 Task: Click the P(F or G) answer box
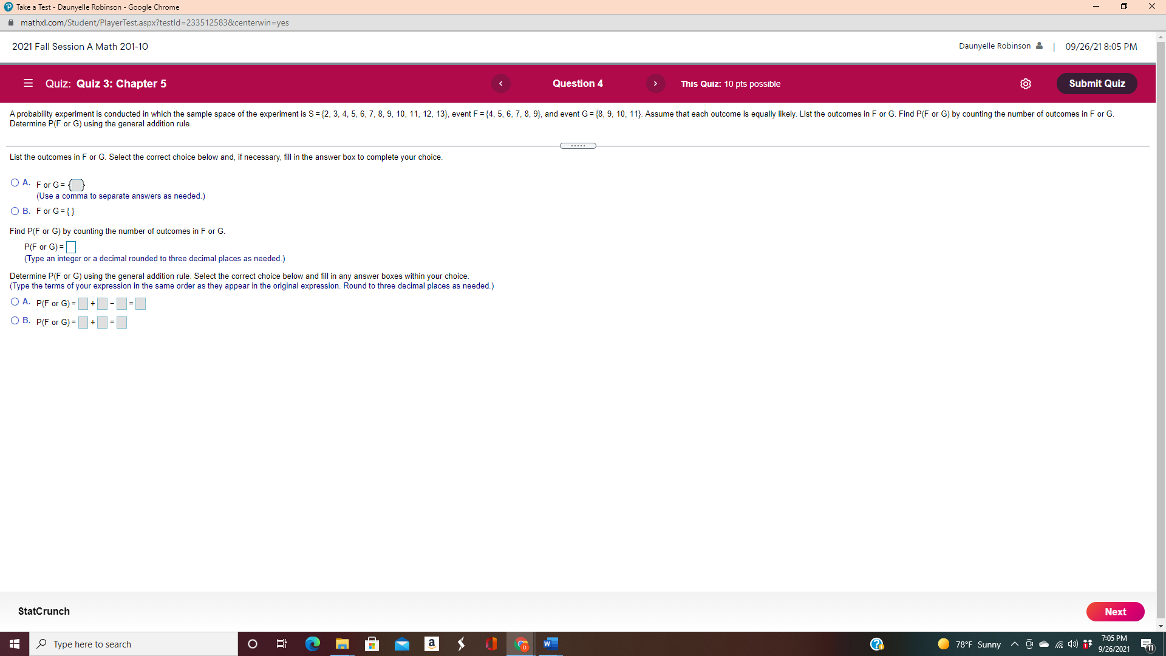71,247
